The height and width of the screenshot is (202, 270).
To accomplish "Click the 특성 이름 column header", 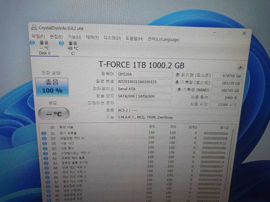I will click(66, 127).
